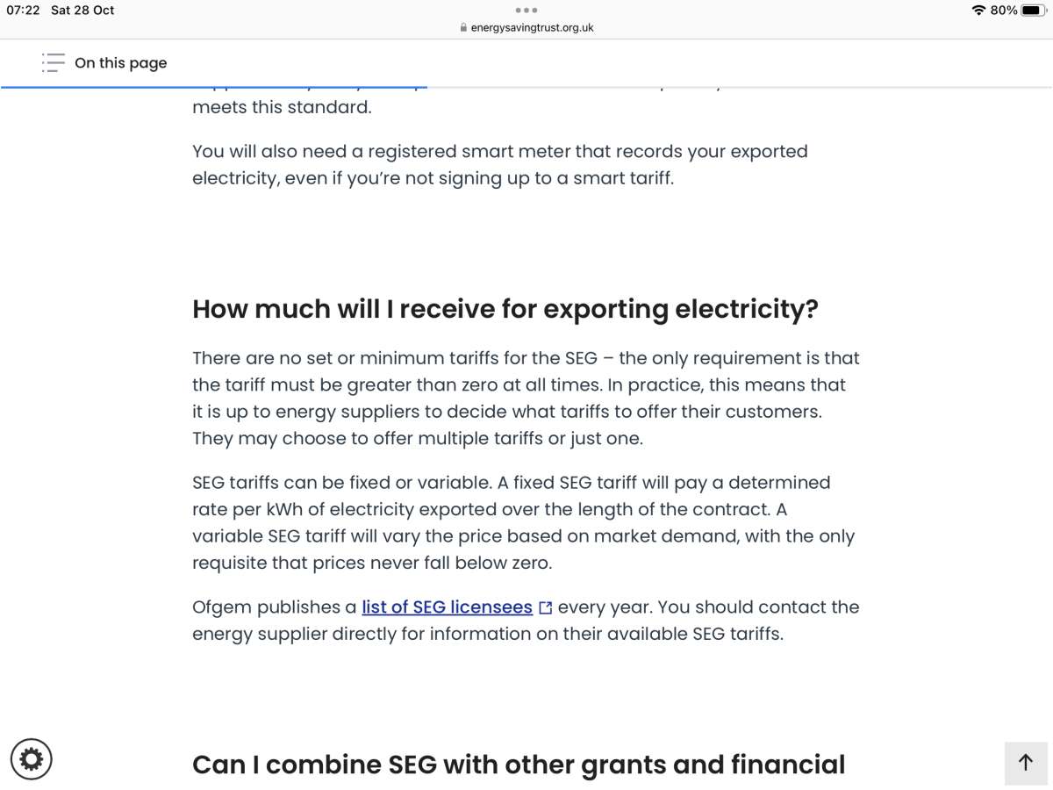1053x790 pixels.
Task: Tap the Sat 28 Oct date
Action: [x=82, y=11]
